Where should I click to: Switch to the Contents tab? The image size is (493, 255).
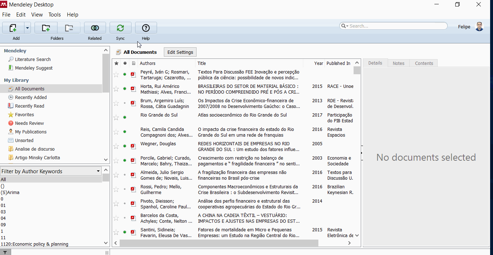pyautogui.click(x=424, y=63)
